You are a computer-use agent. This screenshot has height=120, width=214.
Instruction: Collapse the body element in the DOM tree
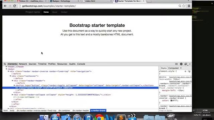6,69
